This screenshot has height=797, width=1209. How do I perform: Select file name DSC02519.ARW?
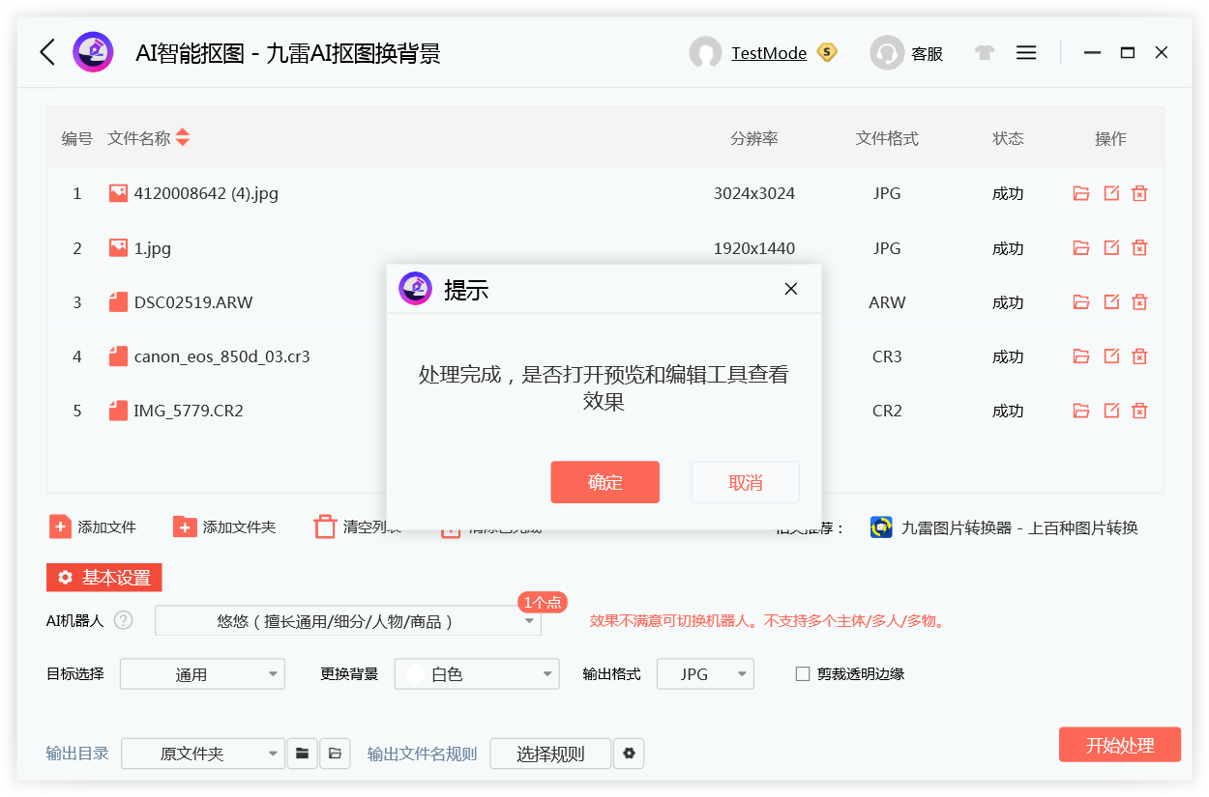(x=193, y=302)
